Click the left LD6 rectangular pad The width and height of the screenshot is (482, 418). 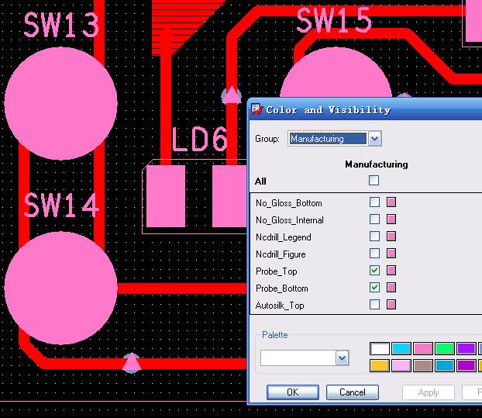coord(166,196)
